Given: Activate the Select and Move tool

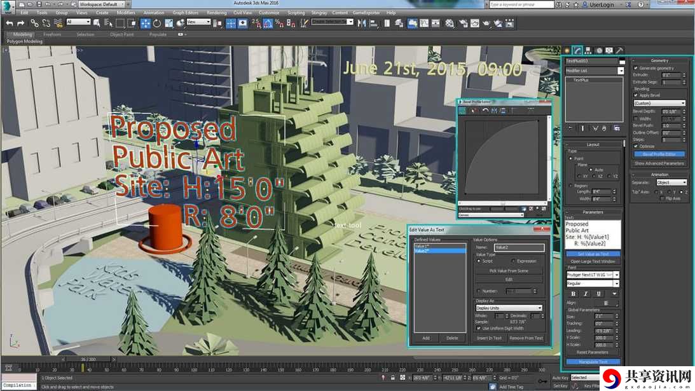Looking at the screenshot, I should click(146, 23).
